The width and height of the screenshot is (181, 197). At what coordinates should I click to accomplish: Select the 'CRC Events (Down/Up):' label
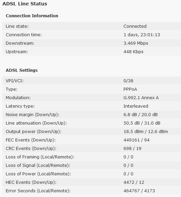click(31, 149)
